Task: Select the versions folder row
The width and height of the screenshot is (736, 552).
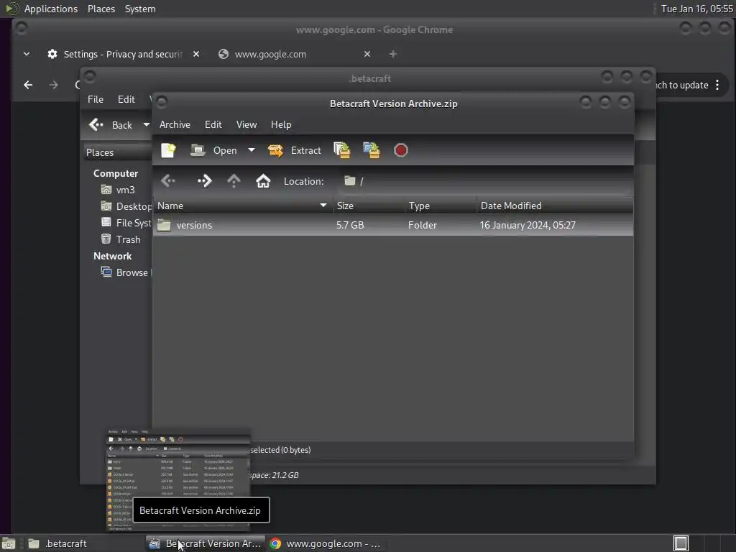Action: [393, 225]
